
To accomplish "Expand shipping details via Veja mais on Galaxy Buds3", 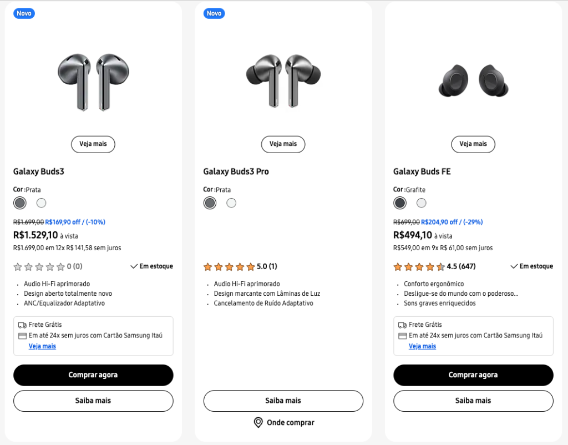I will pos(42,346).
